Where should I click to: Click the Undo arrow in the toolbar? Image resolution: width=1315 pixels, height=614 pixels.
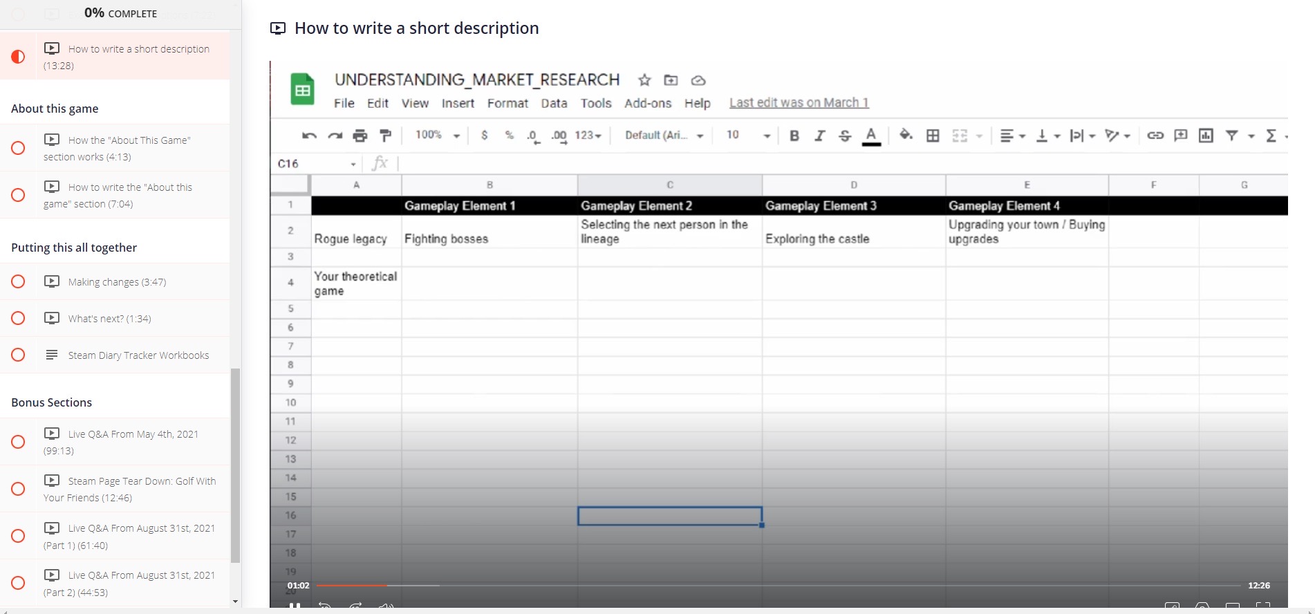pyautogui.click(x=309, y=136)
